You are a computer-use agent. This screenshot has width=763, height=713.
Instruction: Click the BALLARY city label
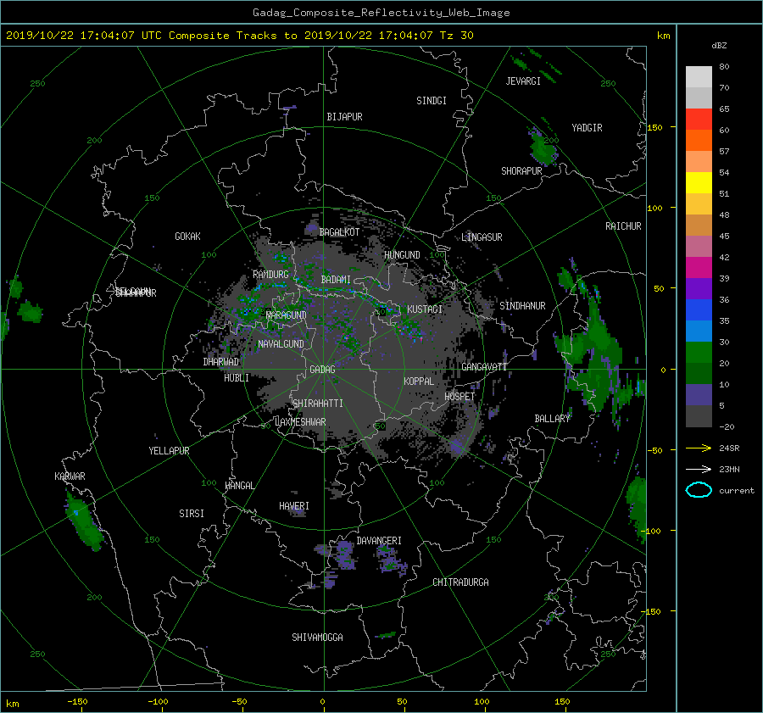[552, 419]
